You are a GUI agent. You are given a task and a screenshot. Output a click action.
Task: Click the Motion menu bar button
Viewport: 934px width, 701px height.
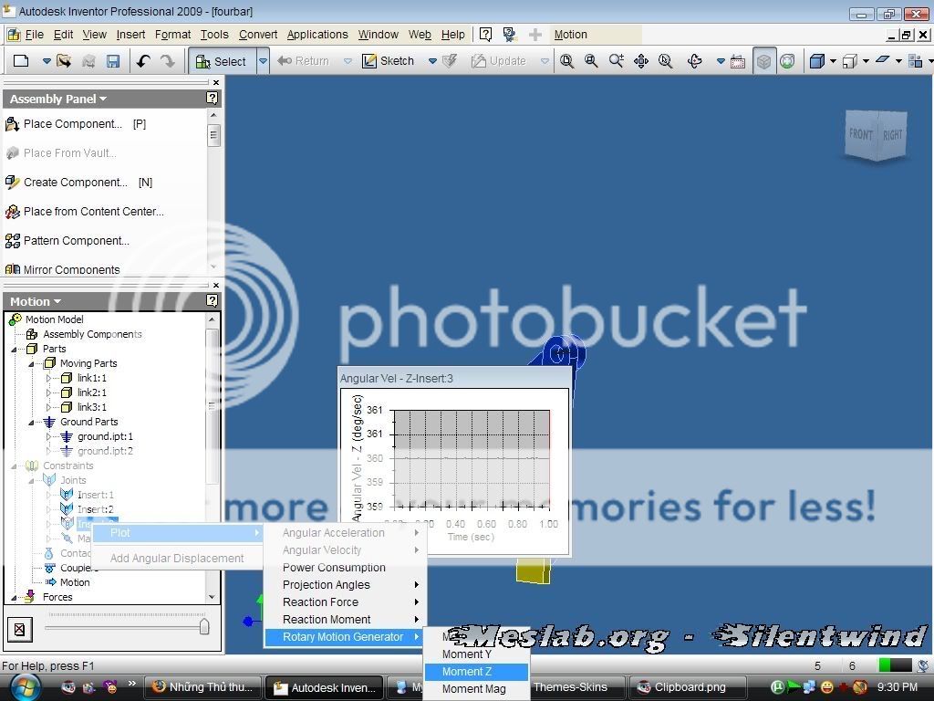point(571,35)
